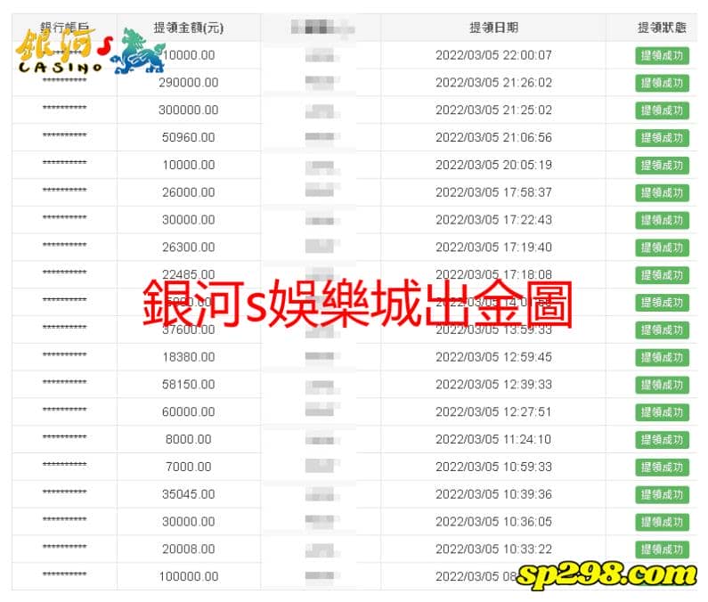This screenshot has height=602, width=708.
Task: Select the date 2022/03/05 12:27:51
Action: tap(493, 411)
